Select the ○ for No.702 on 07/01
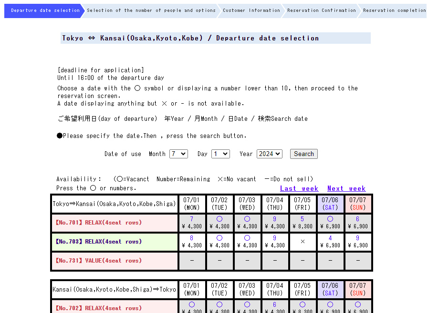This screenshot has width=428, height=313. (x=192, y=305)
